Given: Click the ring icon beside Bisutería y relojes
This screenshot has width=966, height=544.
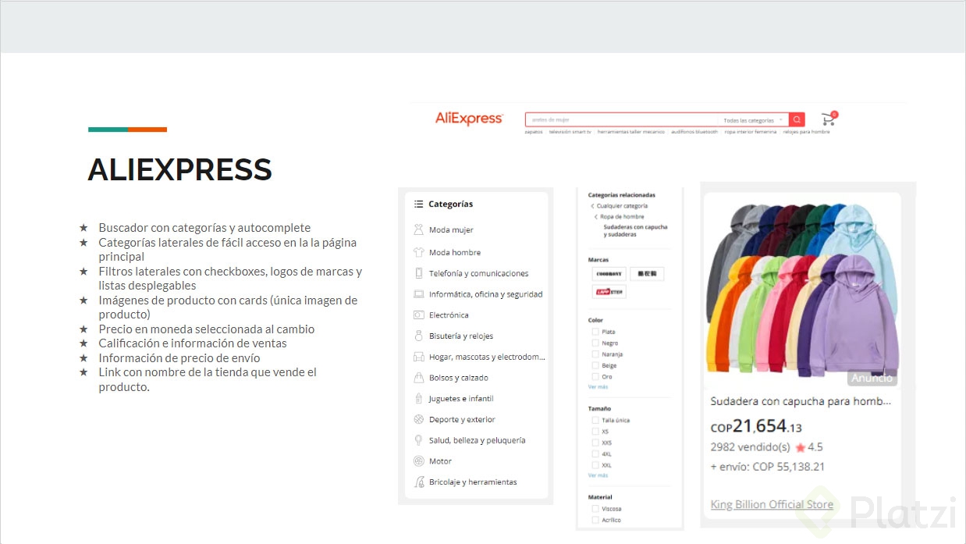Looking at the screenshot, I should click(x=419, y=336).
